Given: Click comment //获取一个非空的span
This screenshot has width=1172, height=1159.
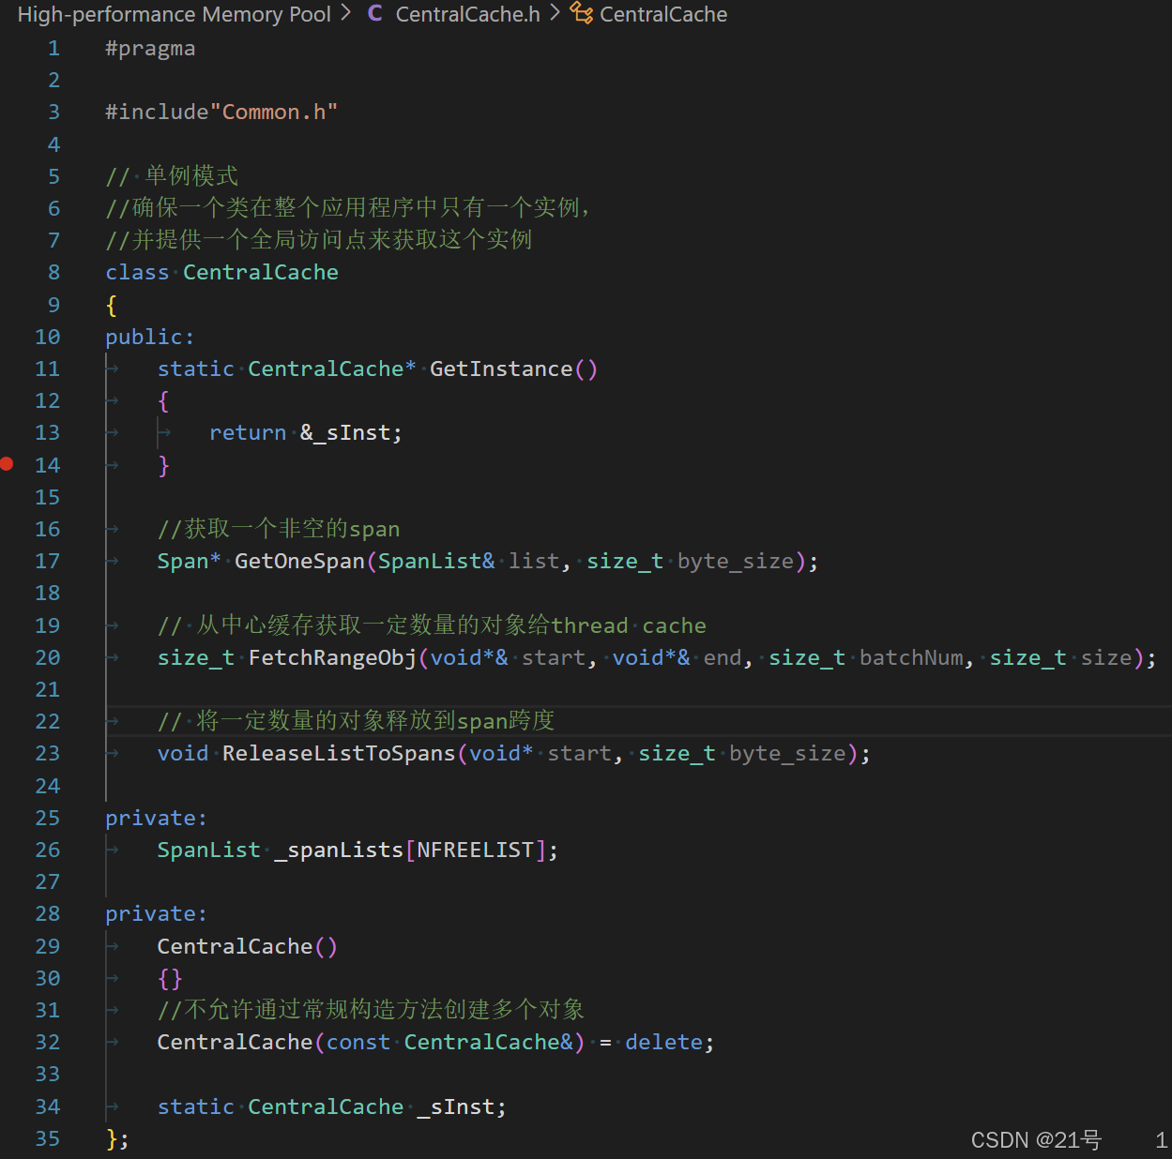Looking at the screenshot, I should click(x=279, y=529).
